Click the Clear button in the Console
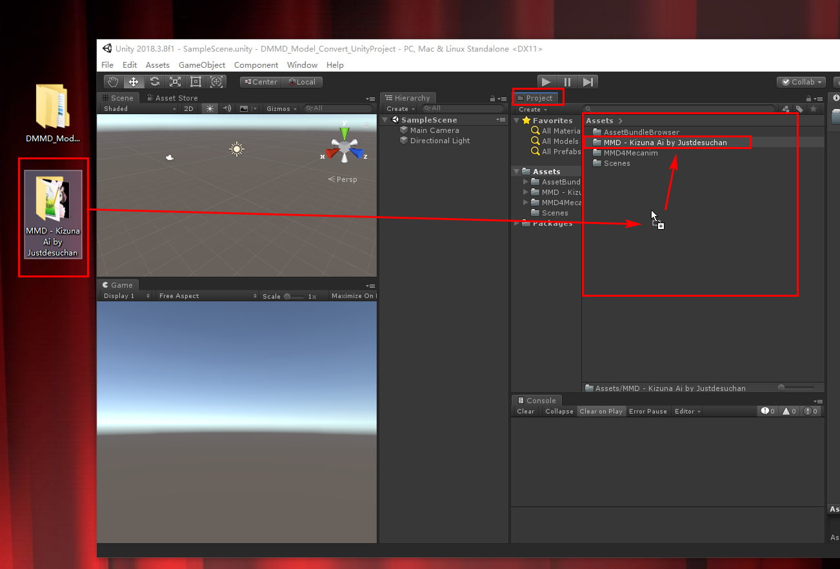The image size is (840, 569). coord(525,411)
